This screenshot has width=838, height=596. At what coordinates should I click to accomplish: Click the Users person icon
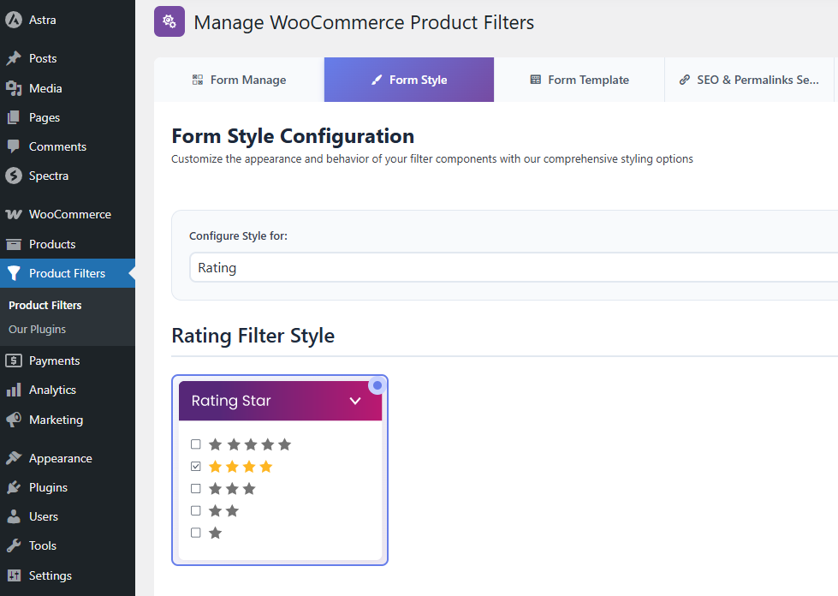click(x=14, y=516)
